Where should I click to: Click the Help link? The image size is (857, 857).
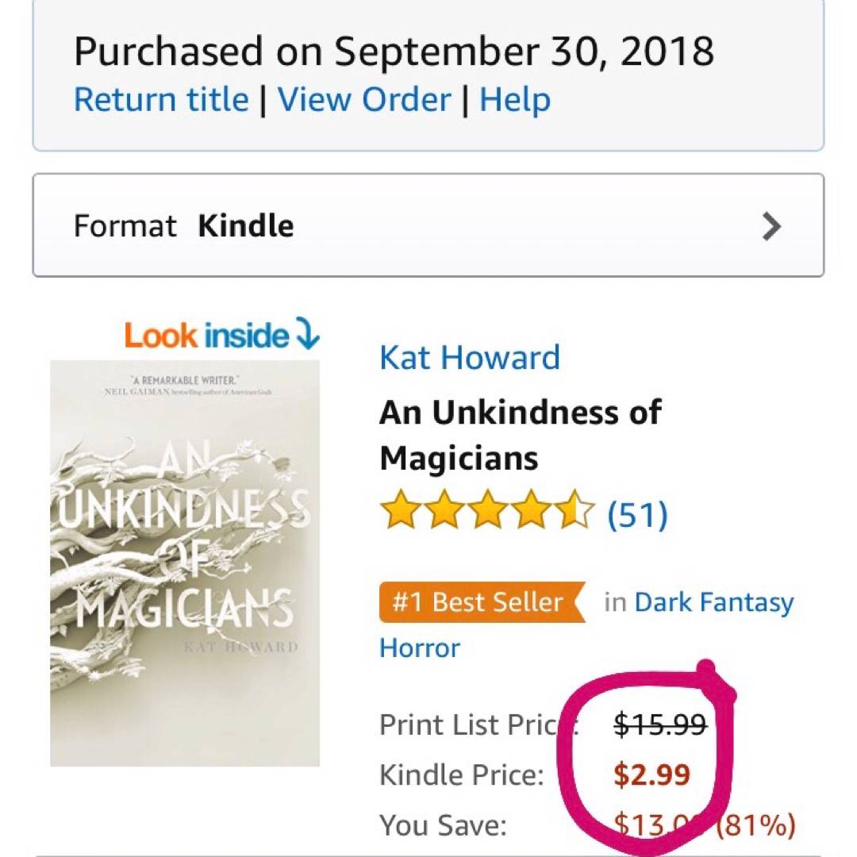[x=515, y=100]
